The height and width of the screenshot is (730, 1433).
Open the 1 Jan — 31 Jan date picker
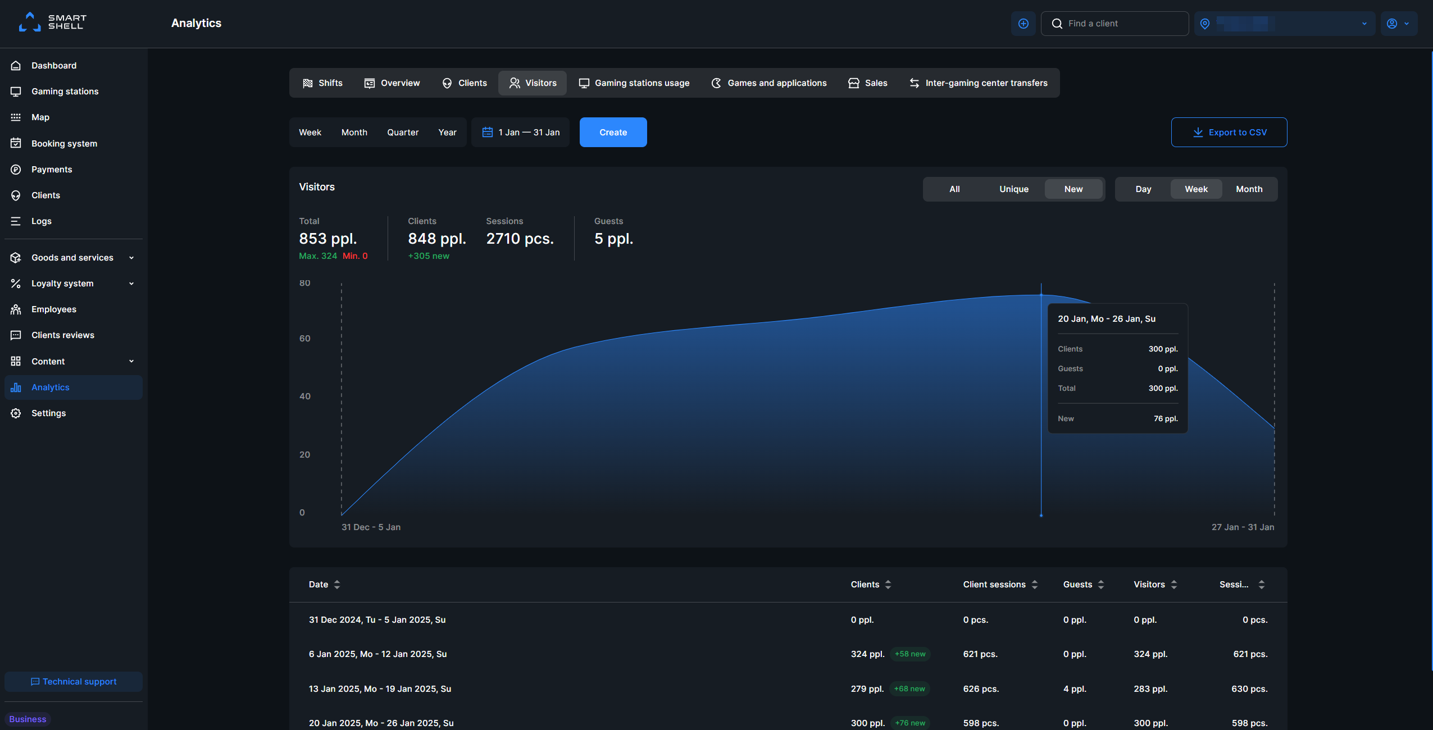click(x=521, y=133)
